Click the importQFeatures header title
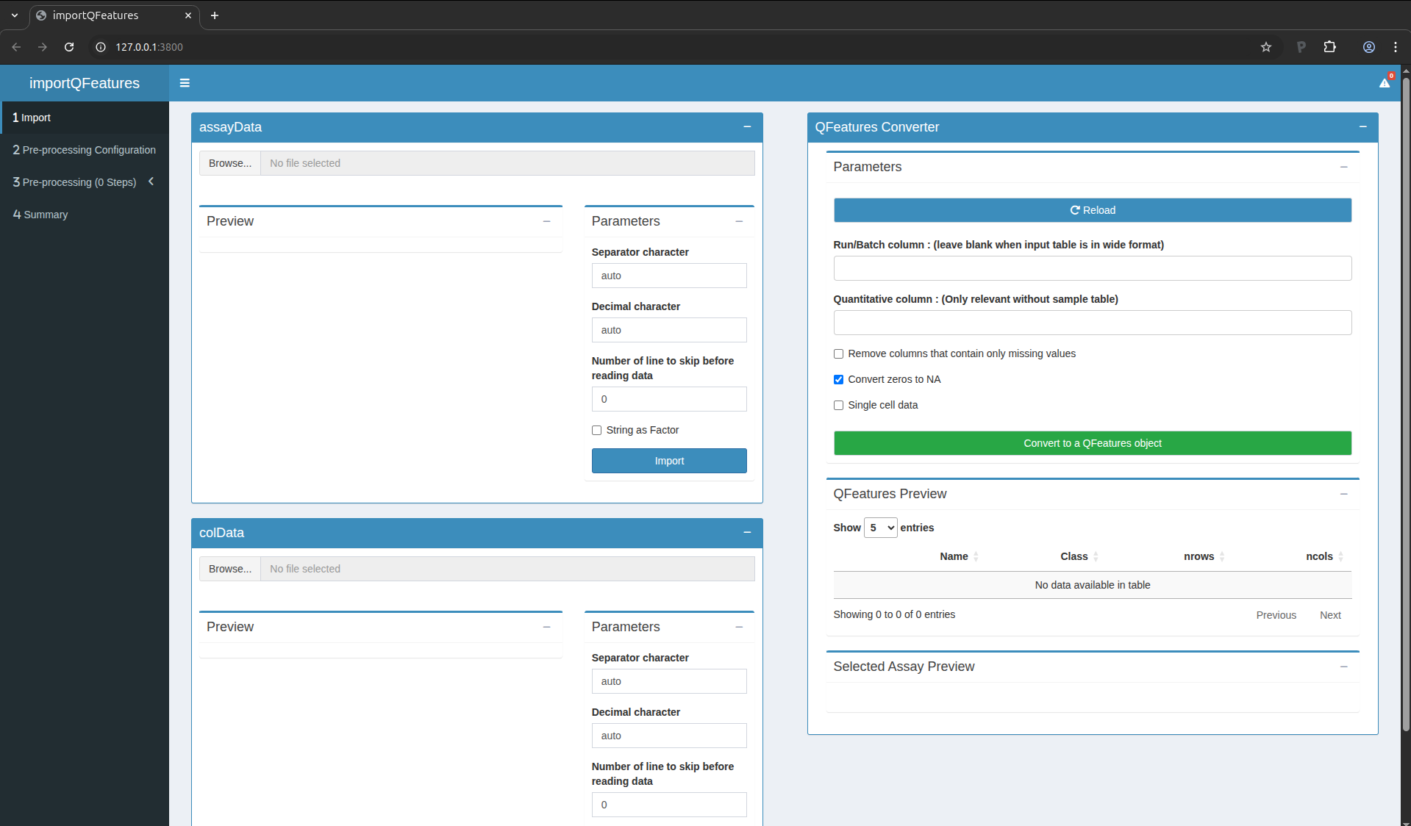The width and height of the screenshot is (1411, 826). tap(85, 83)
